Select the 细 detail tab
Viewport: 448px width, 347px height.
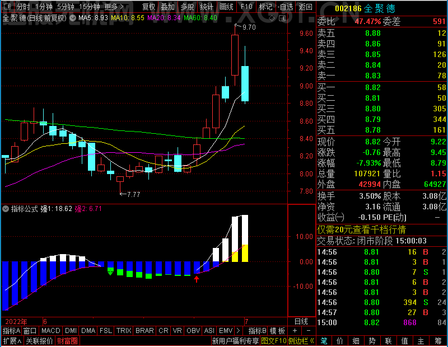[356, 341]
